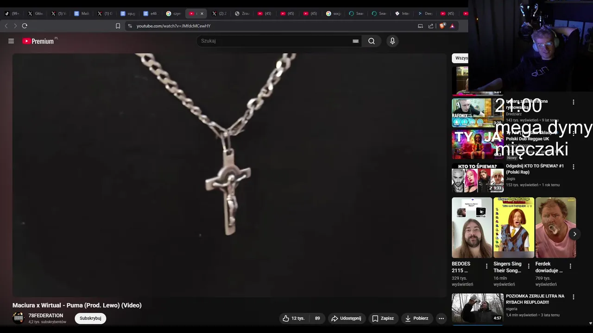Click the Pobierz download button
Image resolution: width=593 pixels, height=333 pixels.
[416, 318]
